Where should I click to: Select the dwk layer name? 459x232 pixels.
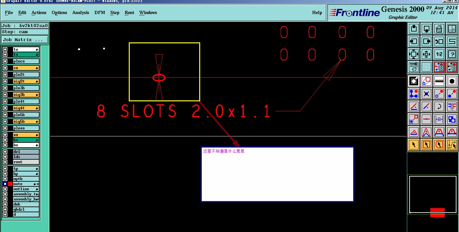point(26,204)
